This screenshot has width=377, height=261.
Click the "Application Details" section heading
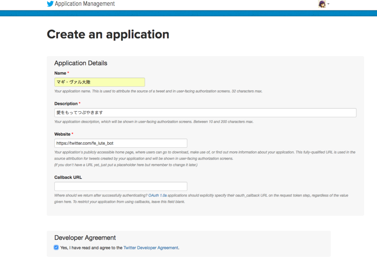[x=81, y=63]
